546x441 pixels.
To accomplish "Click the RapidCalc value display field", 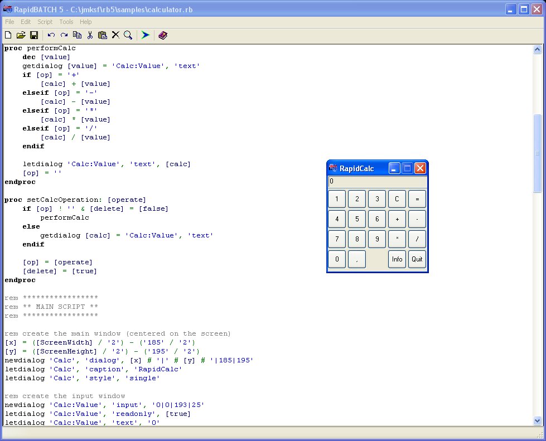I will click(x=377, y=182).
